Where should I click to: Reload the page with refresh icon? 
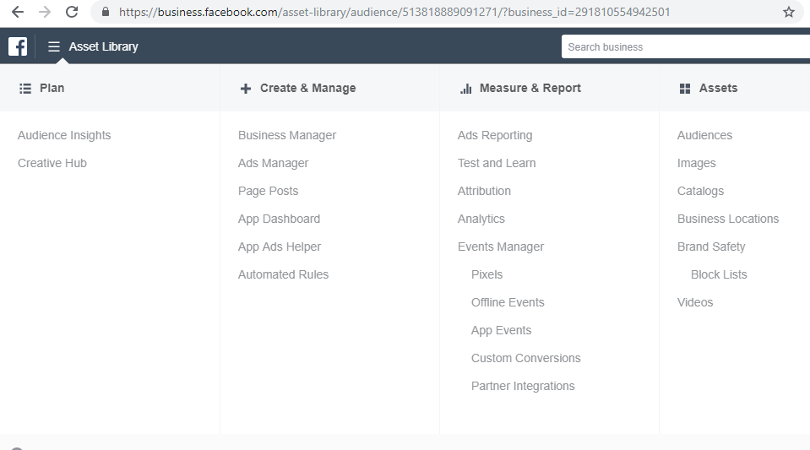pyautogui.click(x=72, y=12)
